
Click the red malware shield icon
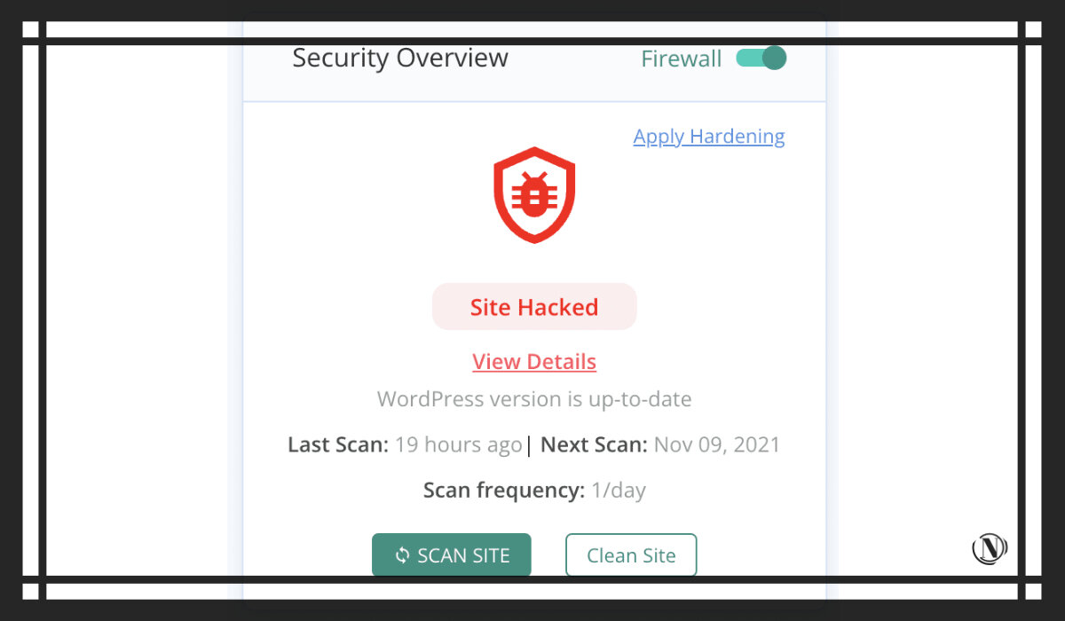pos(534,195)
